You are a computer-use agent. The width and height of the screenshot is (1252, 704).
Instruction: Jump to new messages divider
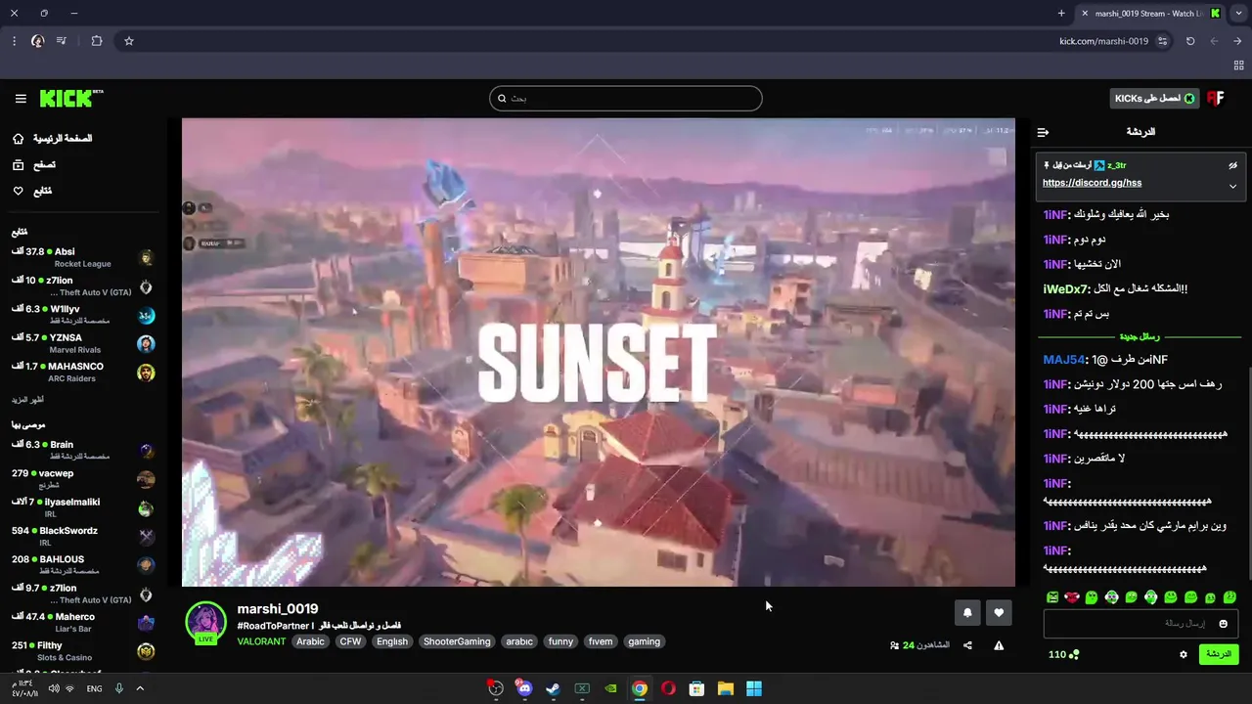coord(1140,336)
